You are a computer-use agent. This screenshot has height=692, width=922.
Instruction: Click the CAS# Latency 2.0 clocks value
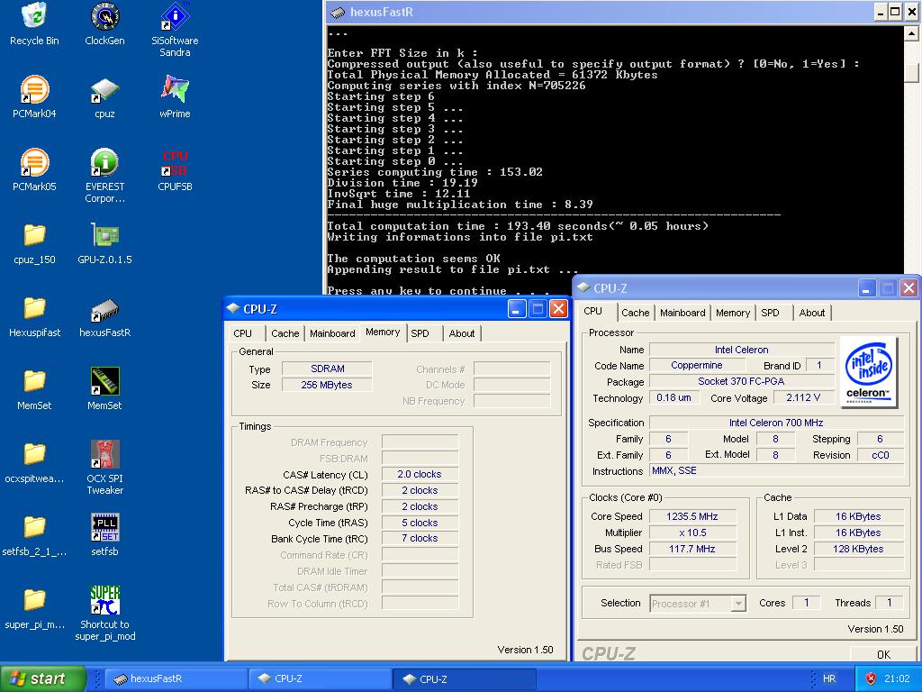(x=420, y=474)
